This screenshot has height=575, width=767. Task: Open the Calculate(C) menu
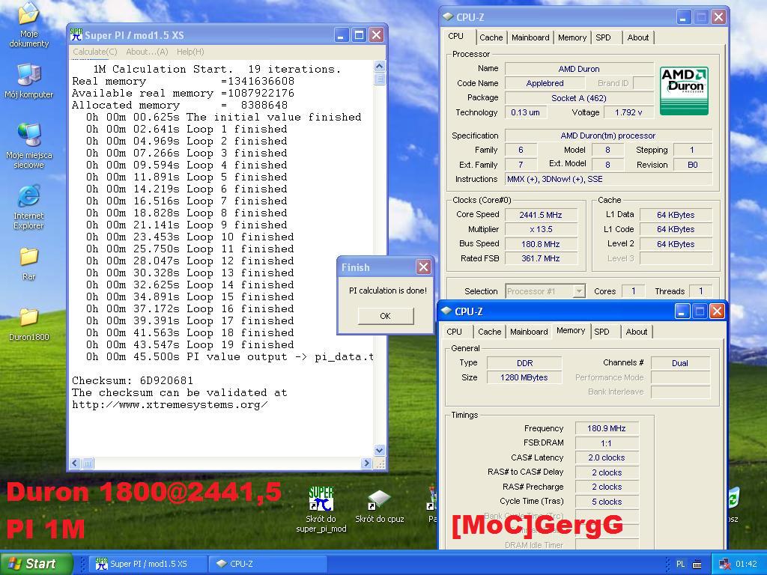click(95, 52)
